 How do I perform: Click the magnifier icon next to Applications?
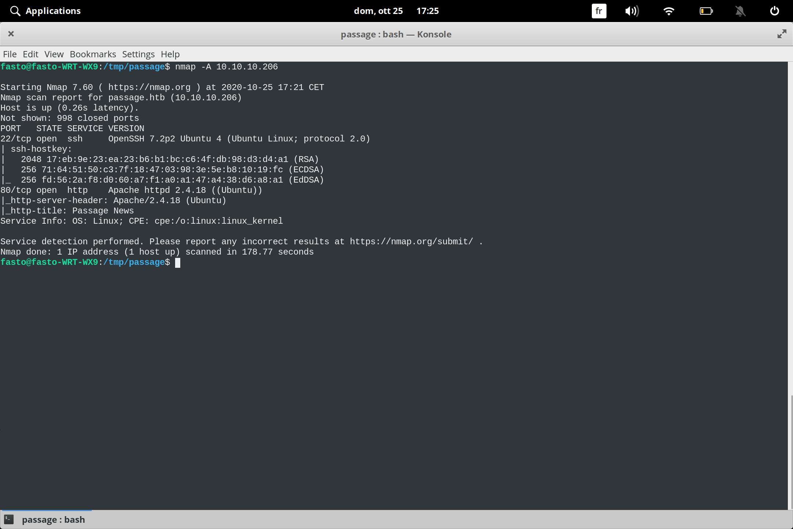(15, 11)
